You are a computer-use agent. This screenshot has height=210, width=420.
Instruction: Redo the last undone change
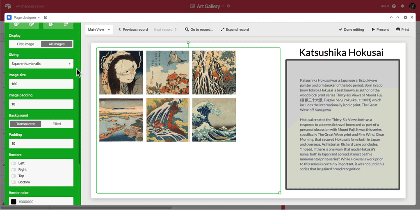pos(398,18)
